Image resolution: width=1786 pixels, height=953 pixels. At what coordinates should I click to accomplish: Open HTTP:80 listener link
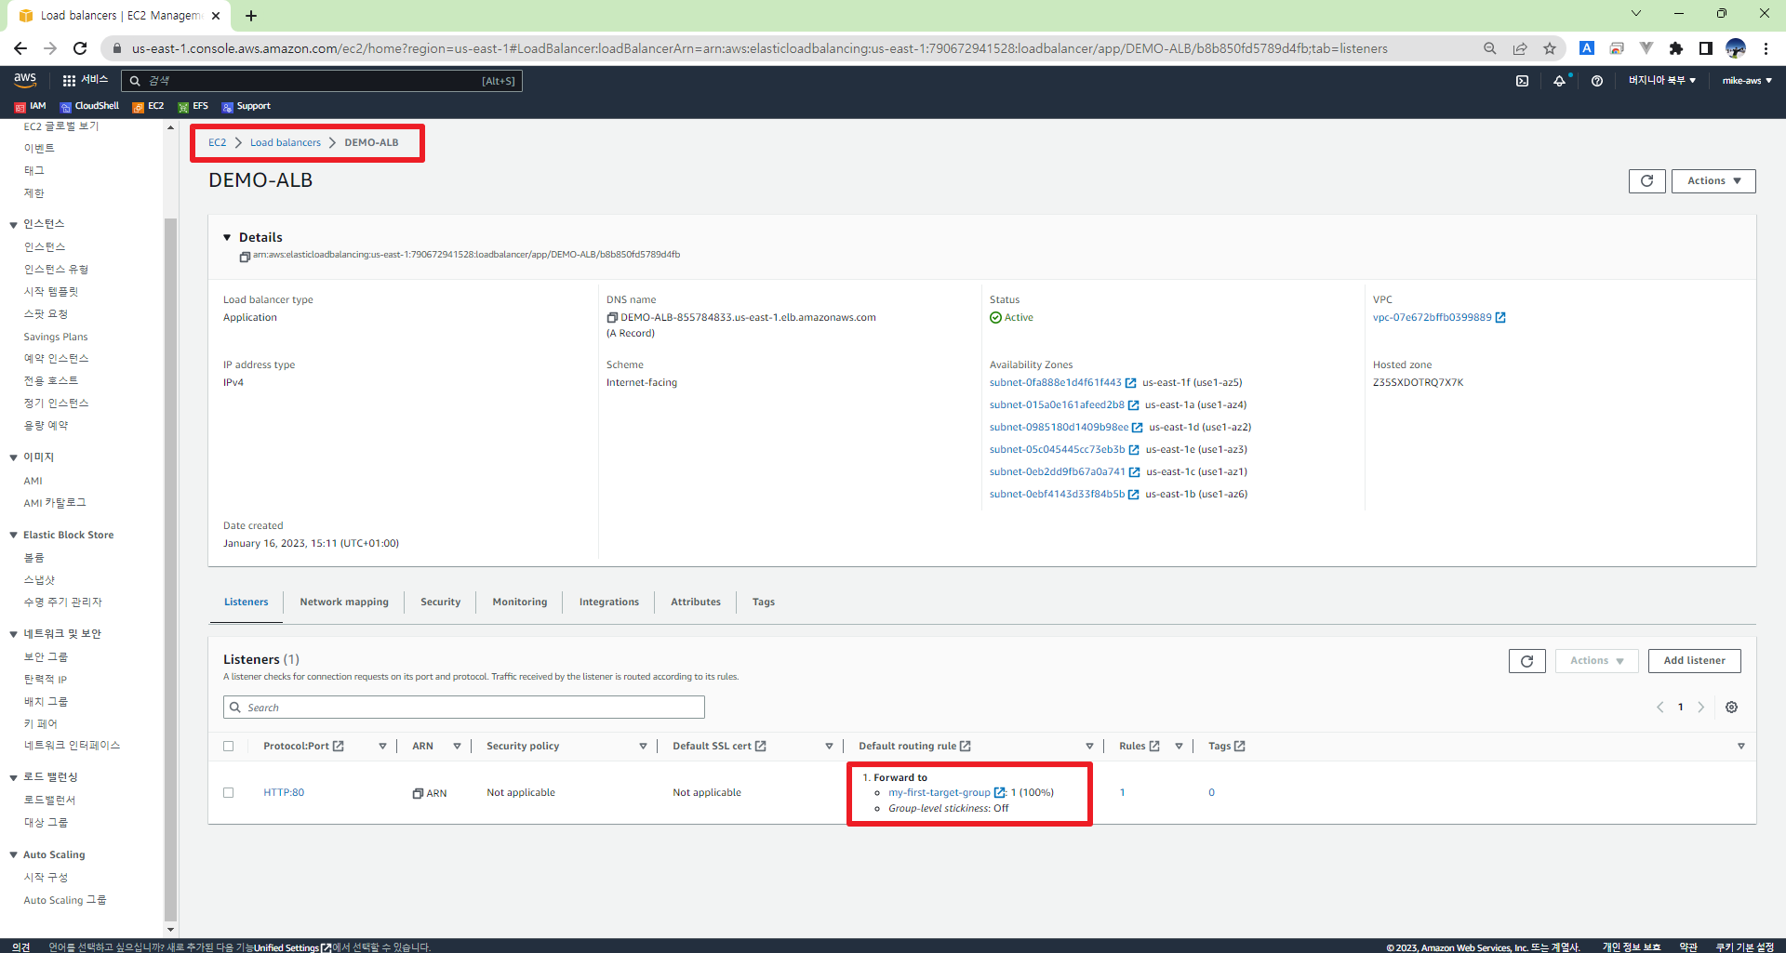point(284,793)
